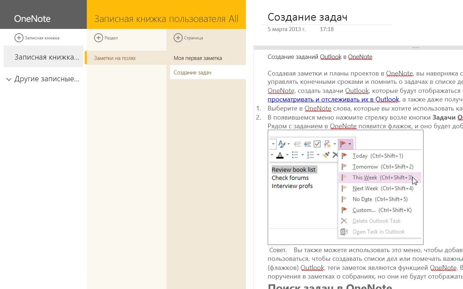
Task: Click the format painter brush icon in screenshot
Action: 326,155
